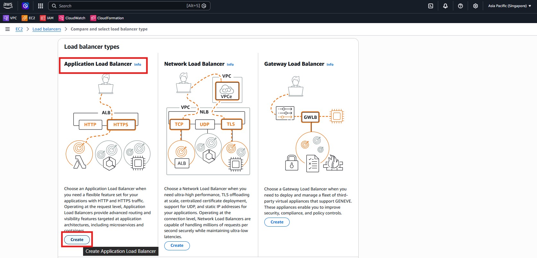Open IAM shortcut in favorites bar
This screenshot has height=258, width=537.
(47, 18)
